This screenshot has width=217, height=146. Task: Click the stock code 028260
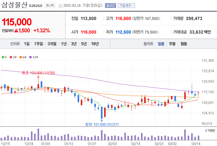[x=36, y=6]
